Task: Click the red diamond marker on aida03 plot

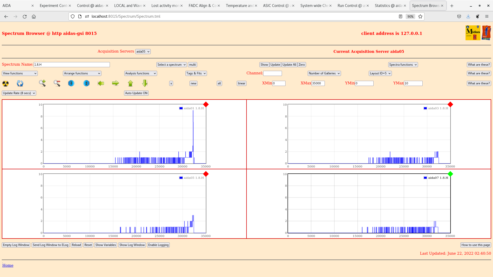Action: 450,104
